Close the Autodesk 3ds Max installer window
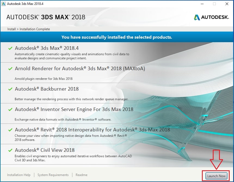Screen dimensions: 234x182 tap(227, 4)
